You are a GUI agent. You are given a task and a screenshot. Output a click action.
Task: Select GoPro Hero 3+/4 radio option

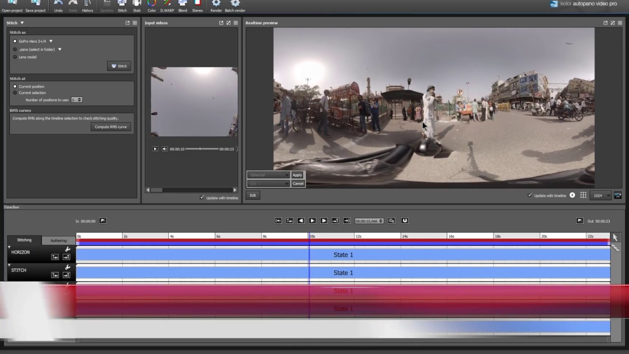[x=15, y=41]
